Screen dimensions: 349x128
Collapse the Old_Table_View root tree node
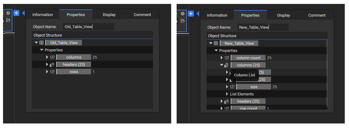(36, 43)
